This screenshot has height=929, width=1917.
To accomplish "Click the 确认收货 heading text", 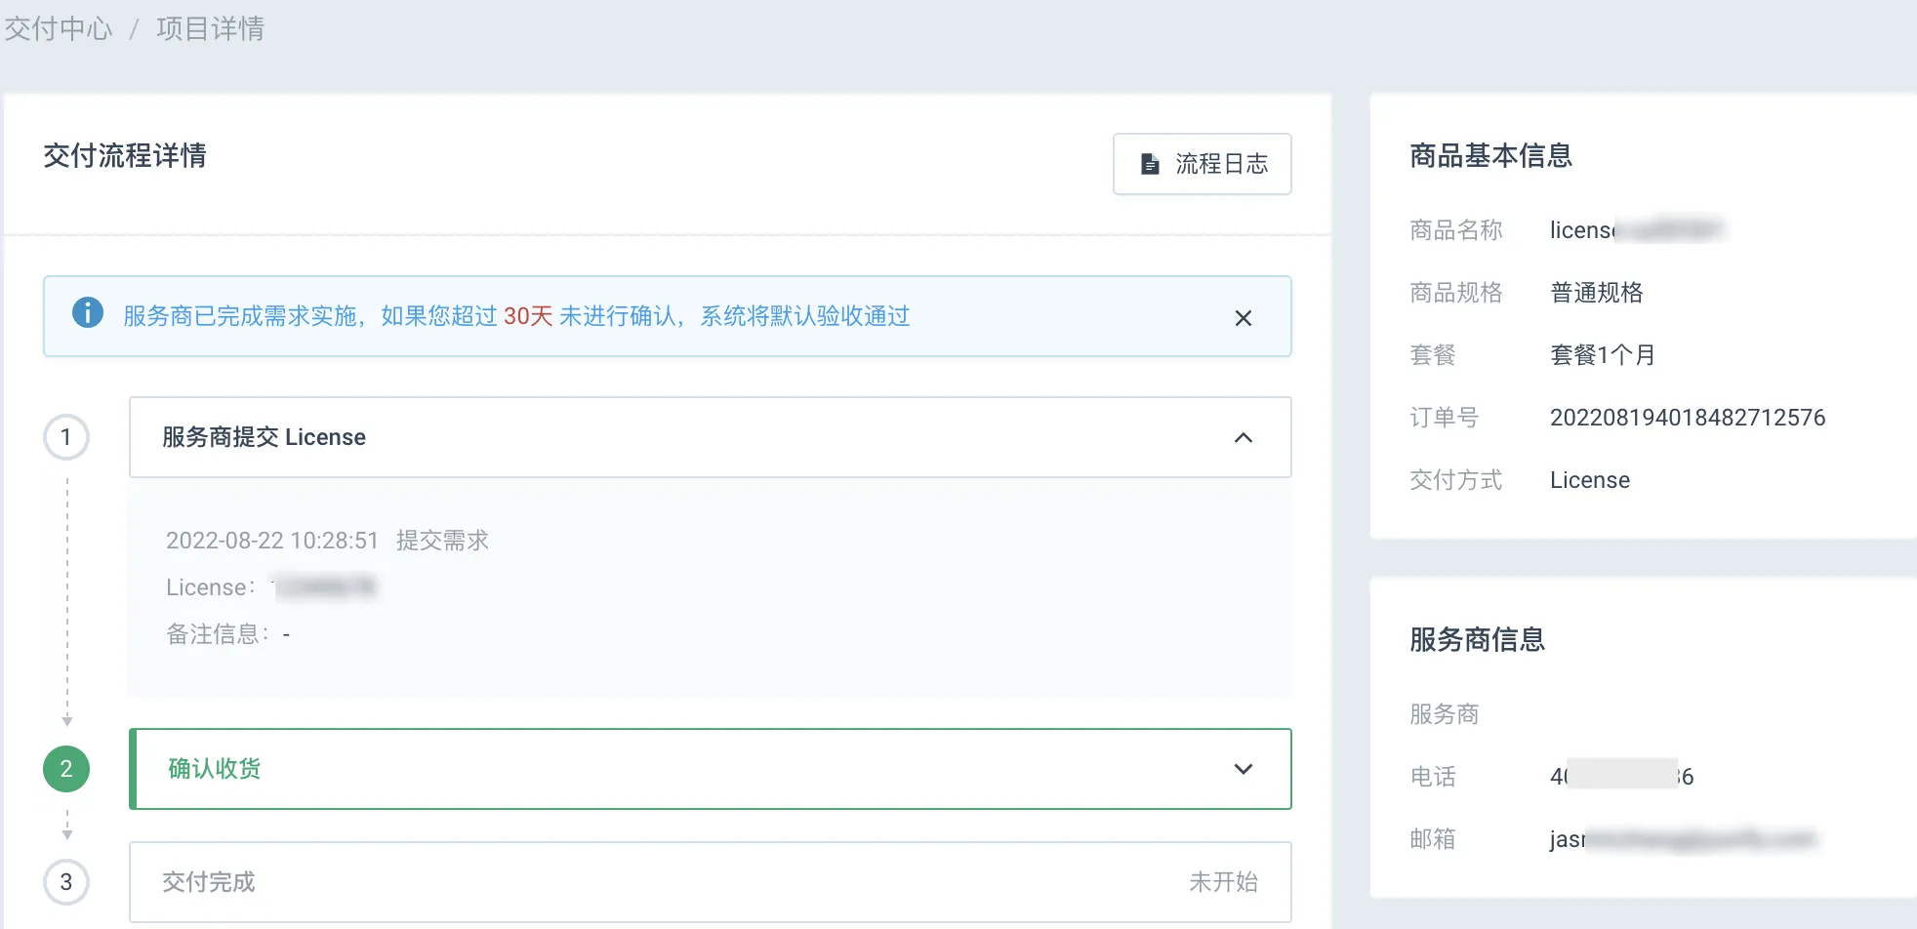I will coord(215,769).
